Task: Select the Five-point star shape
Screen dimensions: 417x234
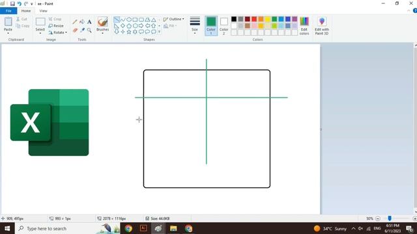Action: click(x=129, y=32)
